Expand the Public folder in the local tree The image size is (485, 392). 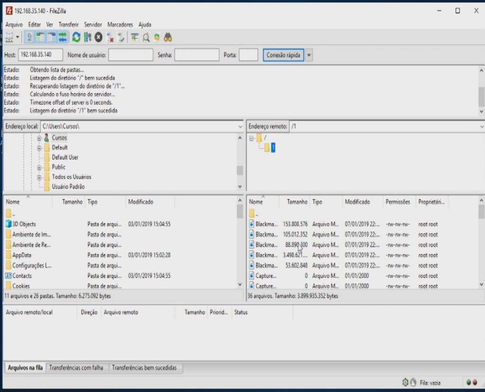coord(39,168)
